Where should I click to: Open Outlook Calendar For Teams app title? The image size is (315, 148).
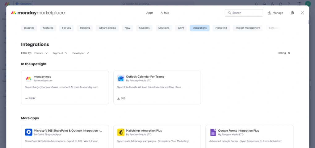click(145, 76)
